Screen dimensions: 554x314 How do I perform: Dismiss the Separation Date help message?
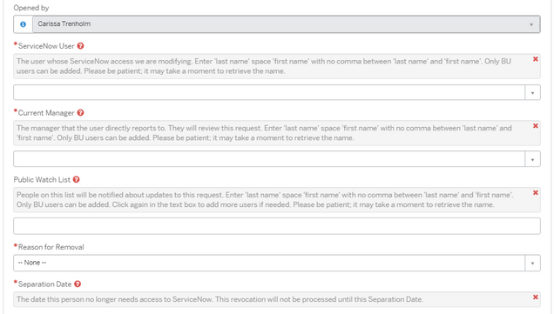(x=536, y=297)
